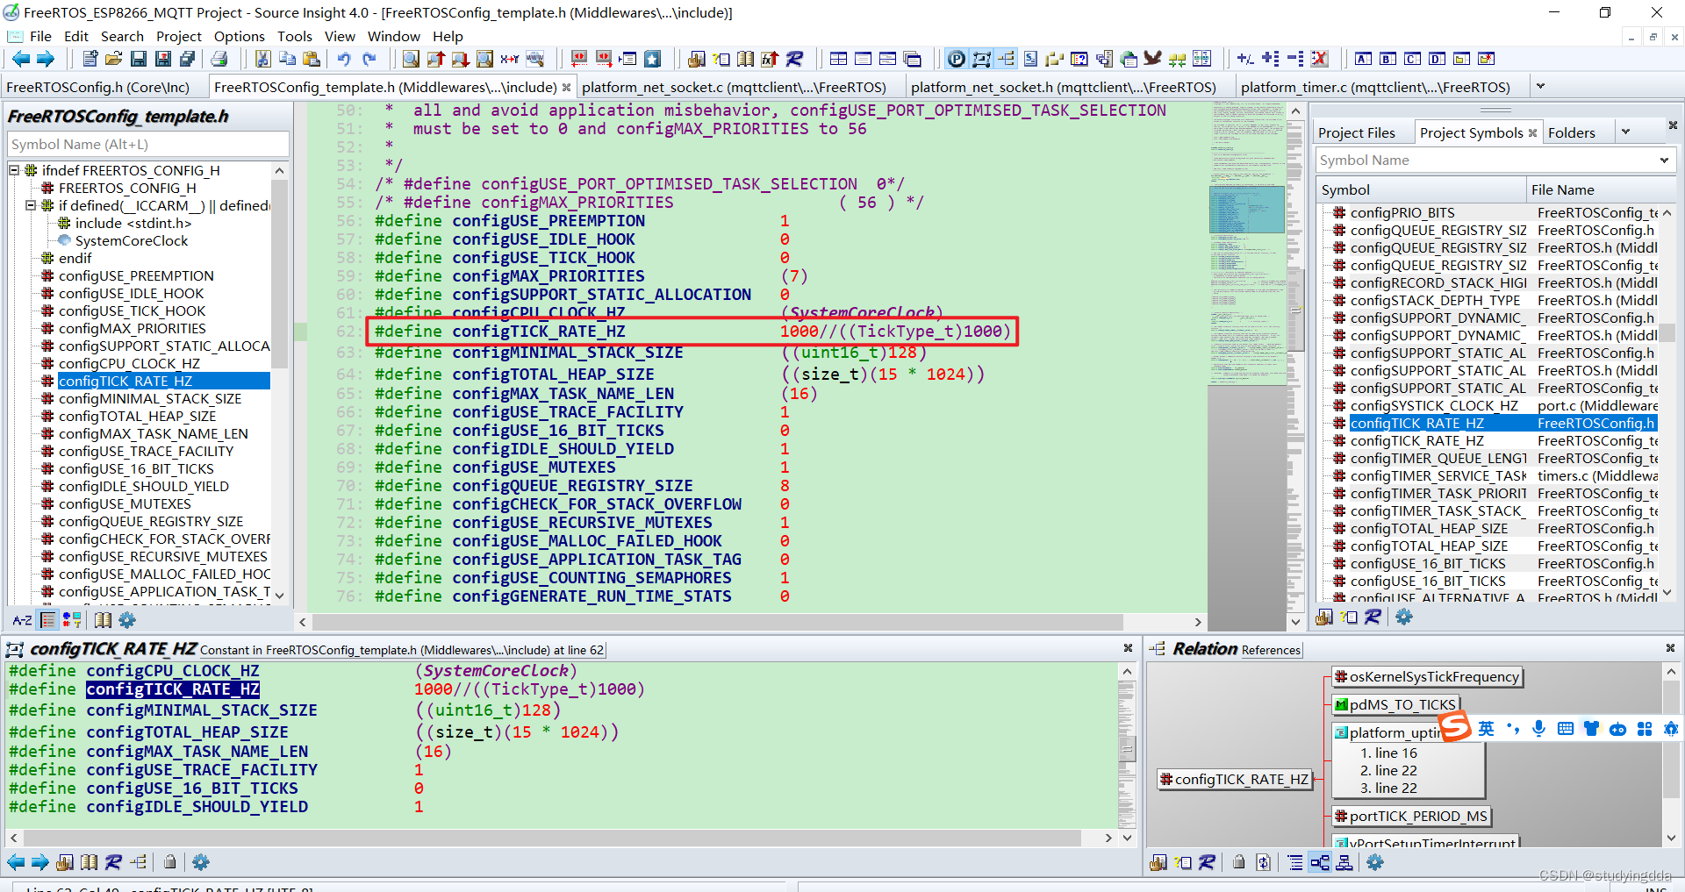
Task: Click the Lookup References (R) toolbar icon
Action: click(x=795, y=59)
